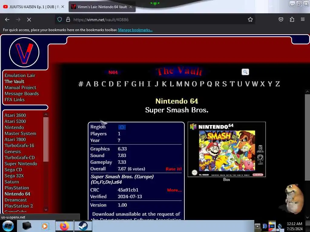Select PlayStation 2 in the system list
This screenshot has height=232, width=310.
coord(19,206)
